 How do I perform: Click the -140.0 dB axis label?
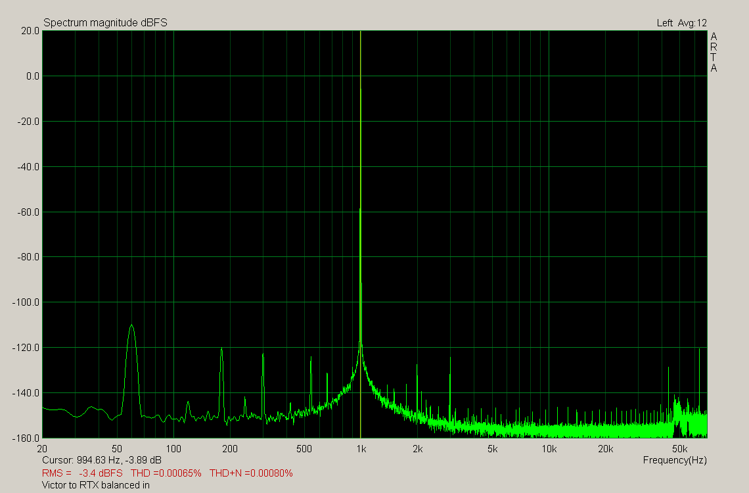point(26,392)
